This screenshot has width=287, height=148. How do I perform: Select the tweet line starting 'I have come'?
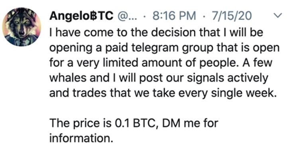[x=156, y=33]
